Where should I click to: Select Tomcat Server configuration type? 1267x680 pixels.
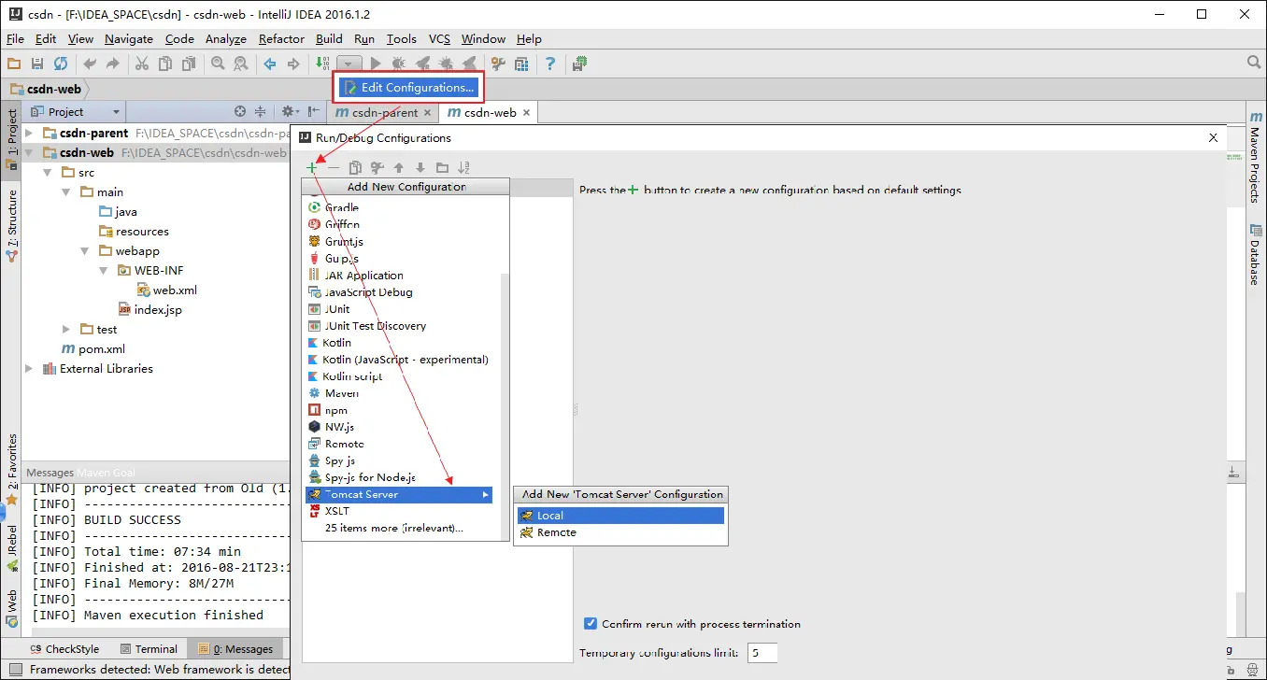[399, 494]
